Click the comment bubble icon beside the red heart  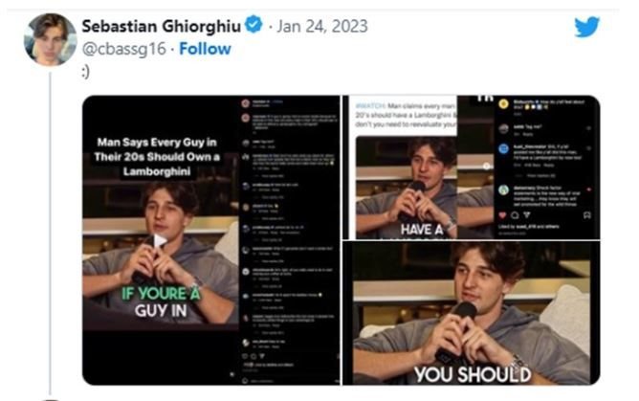coord(515,214)
